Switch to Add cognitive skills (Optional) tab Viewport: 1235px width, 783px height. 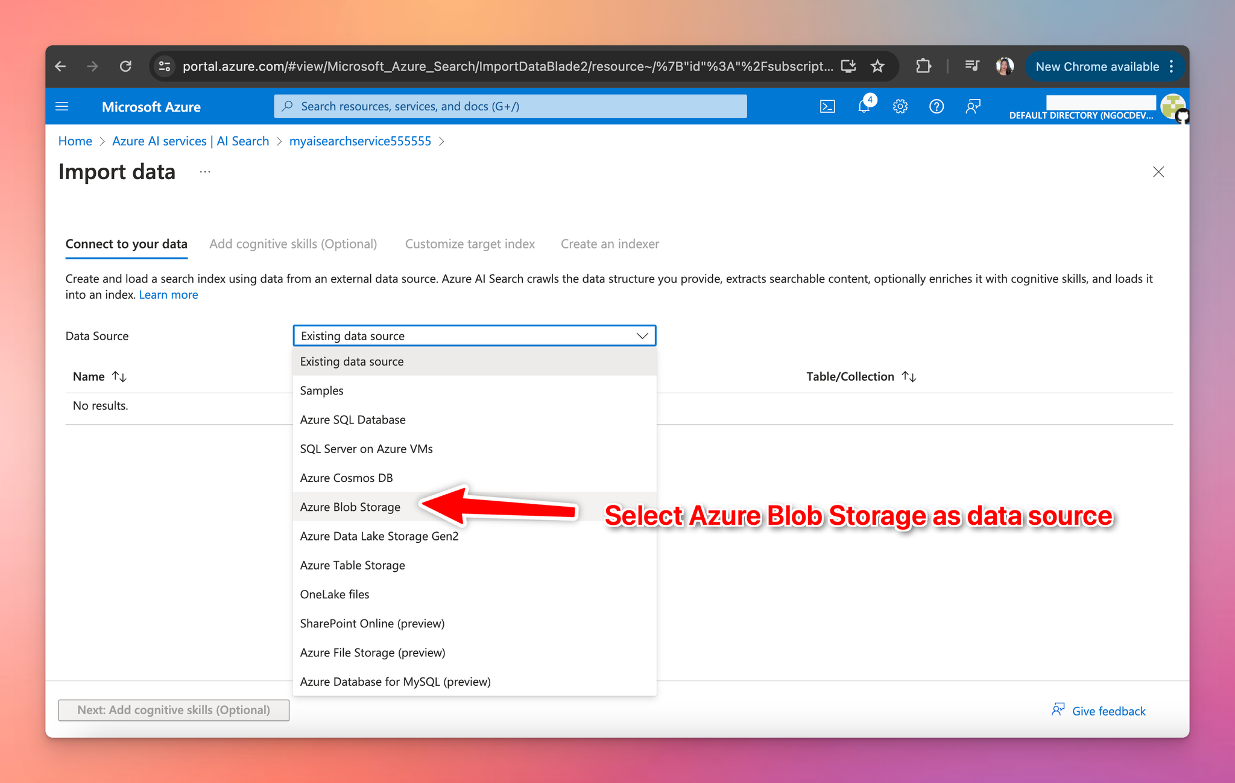293,244
